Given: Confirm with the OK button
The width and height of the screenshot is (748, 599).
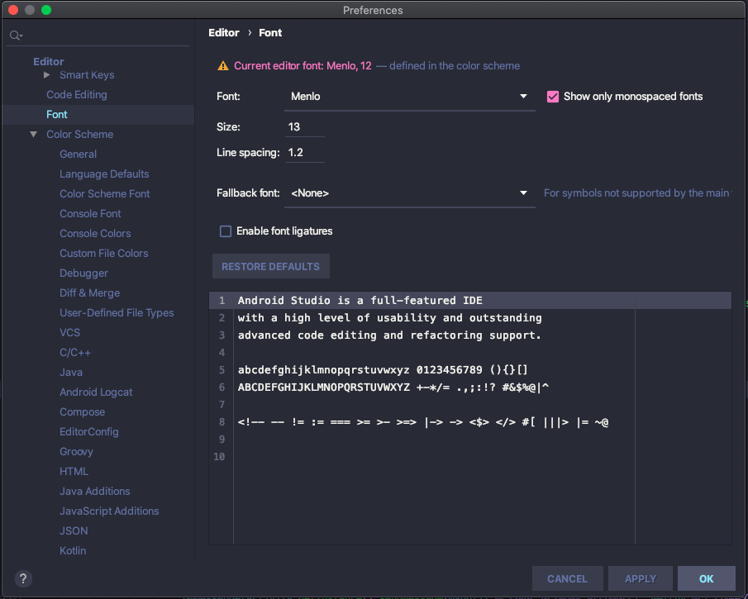Looking at the screenshot, I should tap(706, 579).
